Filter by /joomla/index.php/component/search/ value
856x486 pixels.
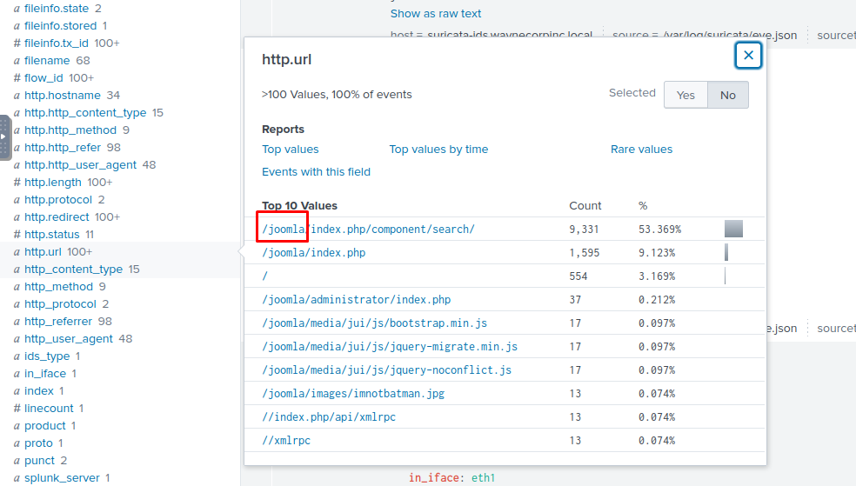[369, 230]
